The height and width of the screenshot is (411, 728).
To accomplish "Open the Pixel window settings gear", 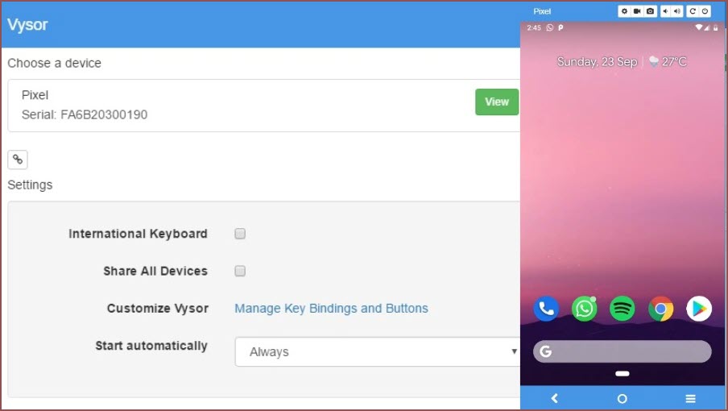I will point(624,11).
